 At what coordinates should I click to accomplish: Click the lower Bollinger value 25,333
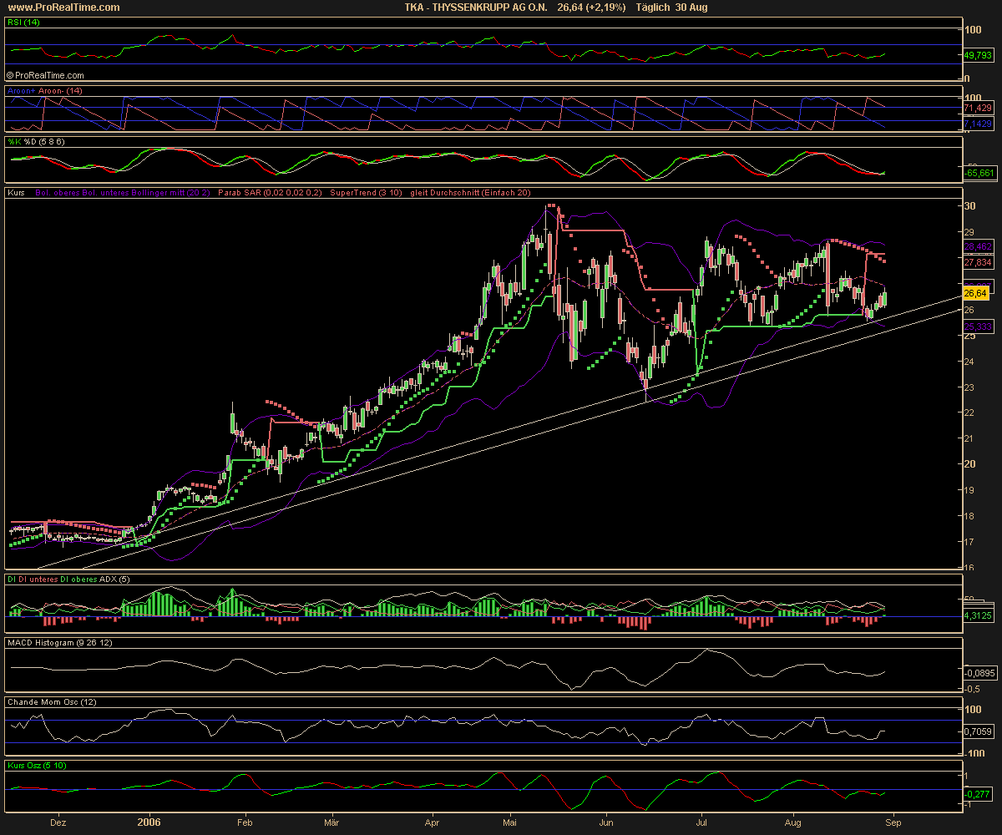point(978,326)
